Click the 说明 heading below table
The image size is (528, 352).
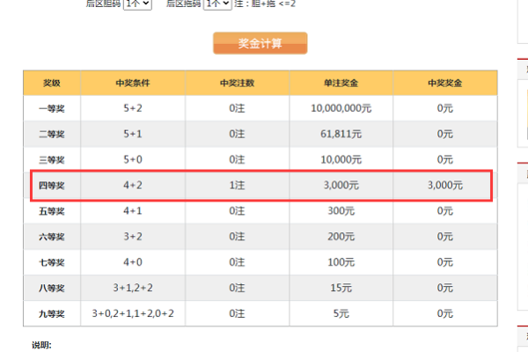click(x=41, y=345)
